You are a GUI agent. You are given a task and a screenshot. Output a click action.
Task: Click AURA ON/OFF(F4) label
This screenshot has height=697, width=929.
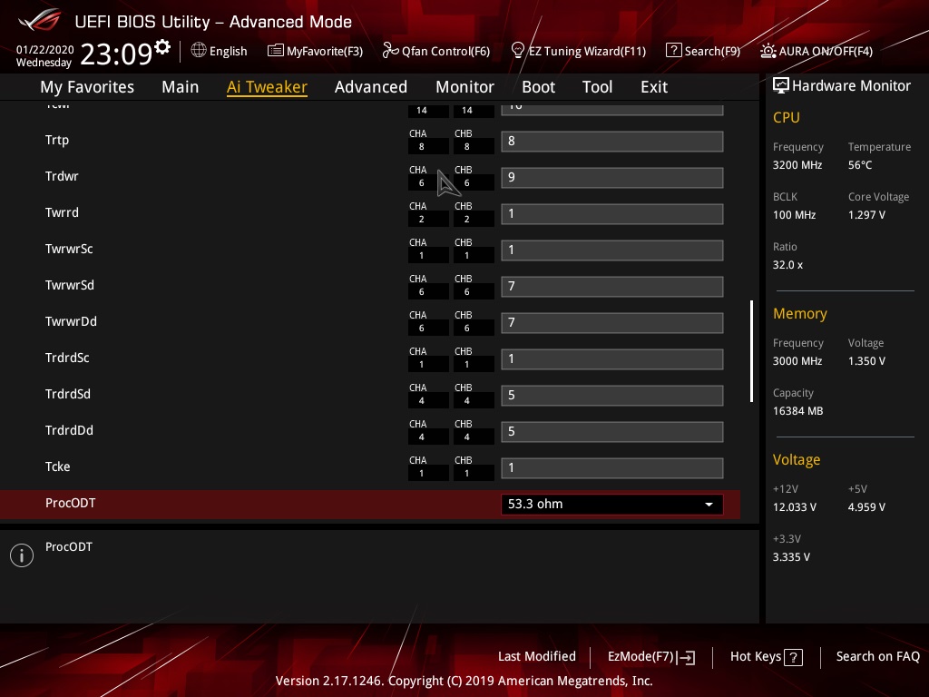tap(826, 51)
